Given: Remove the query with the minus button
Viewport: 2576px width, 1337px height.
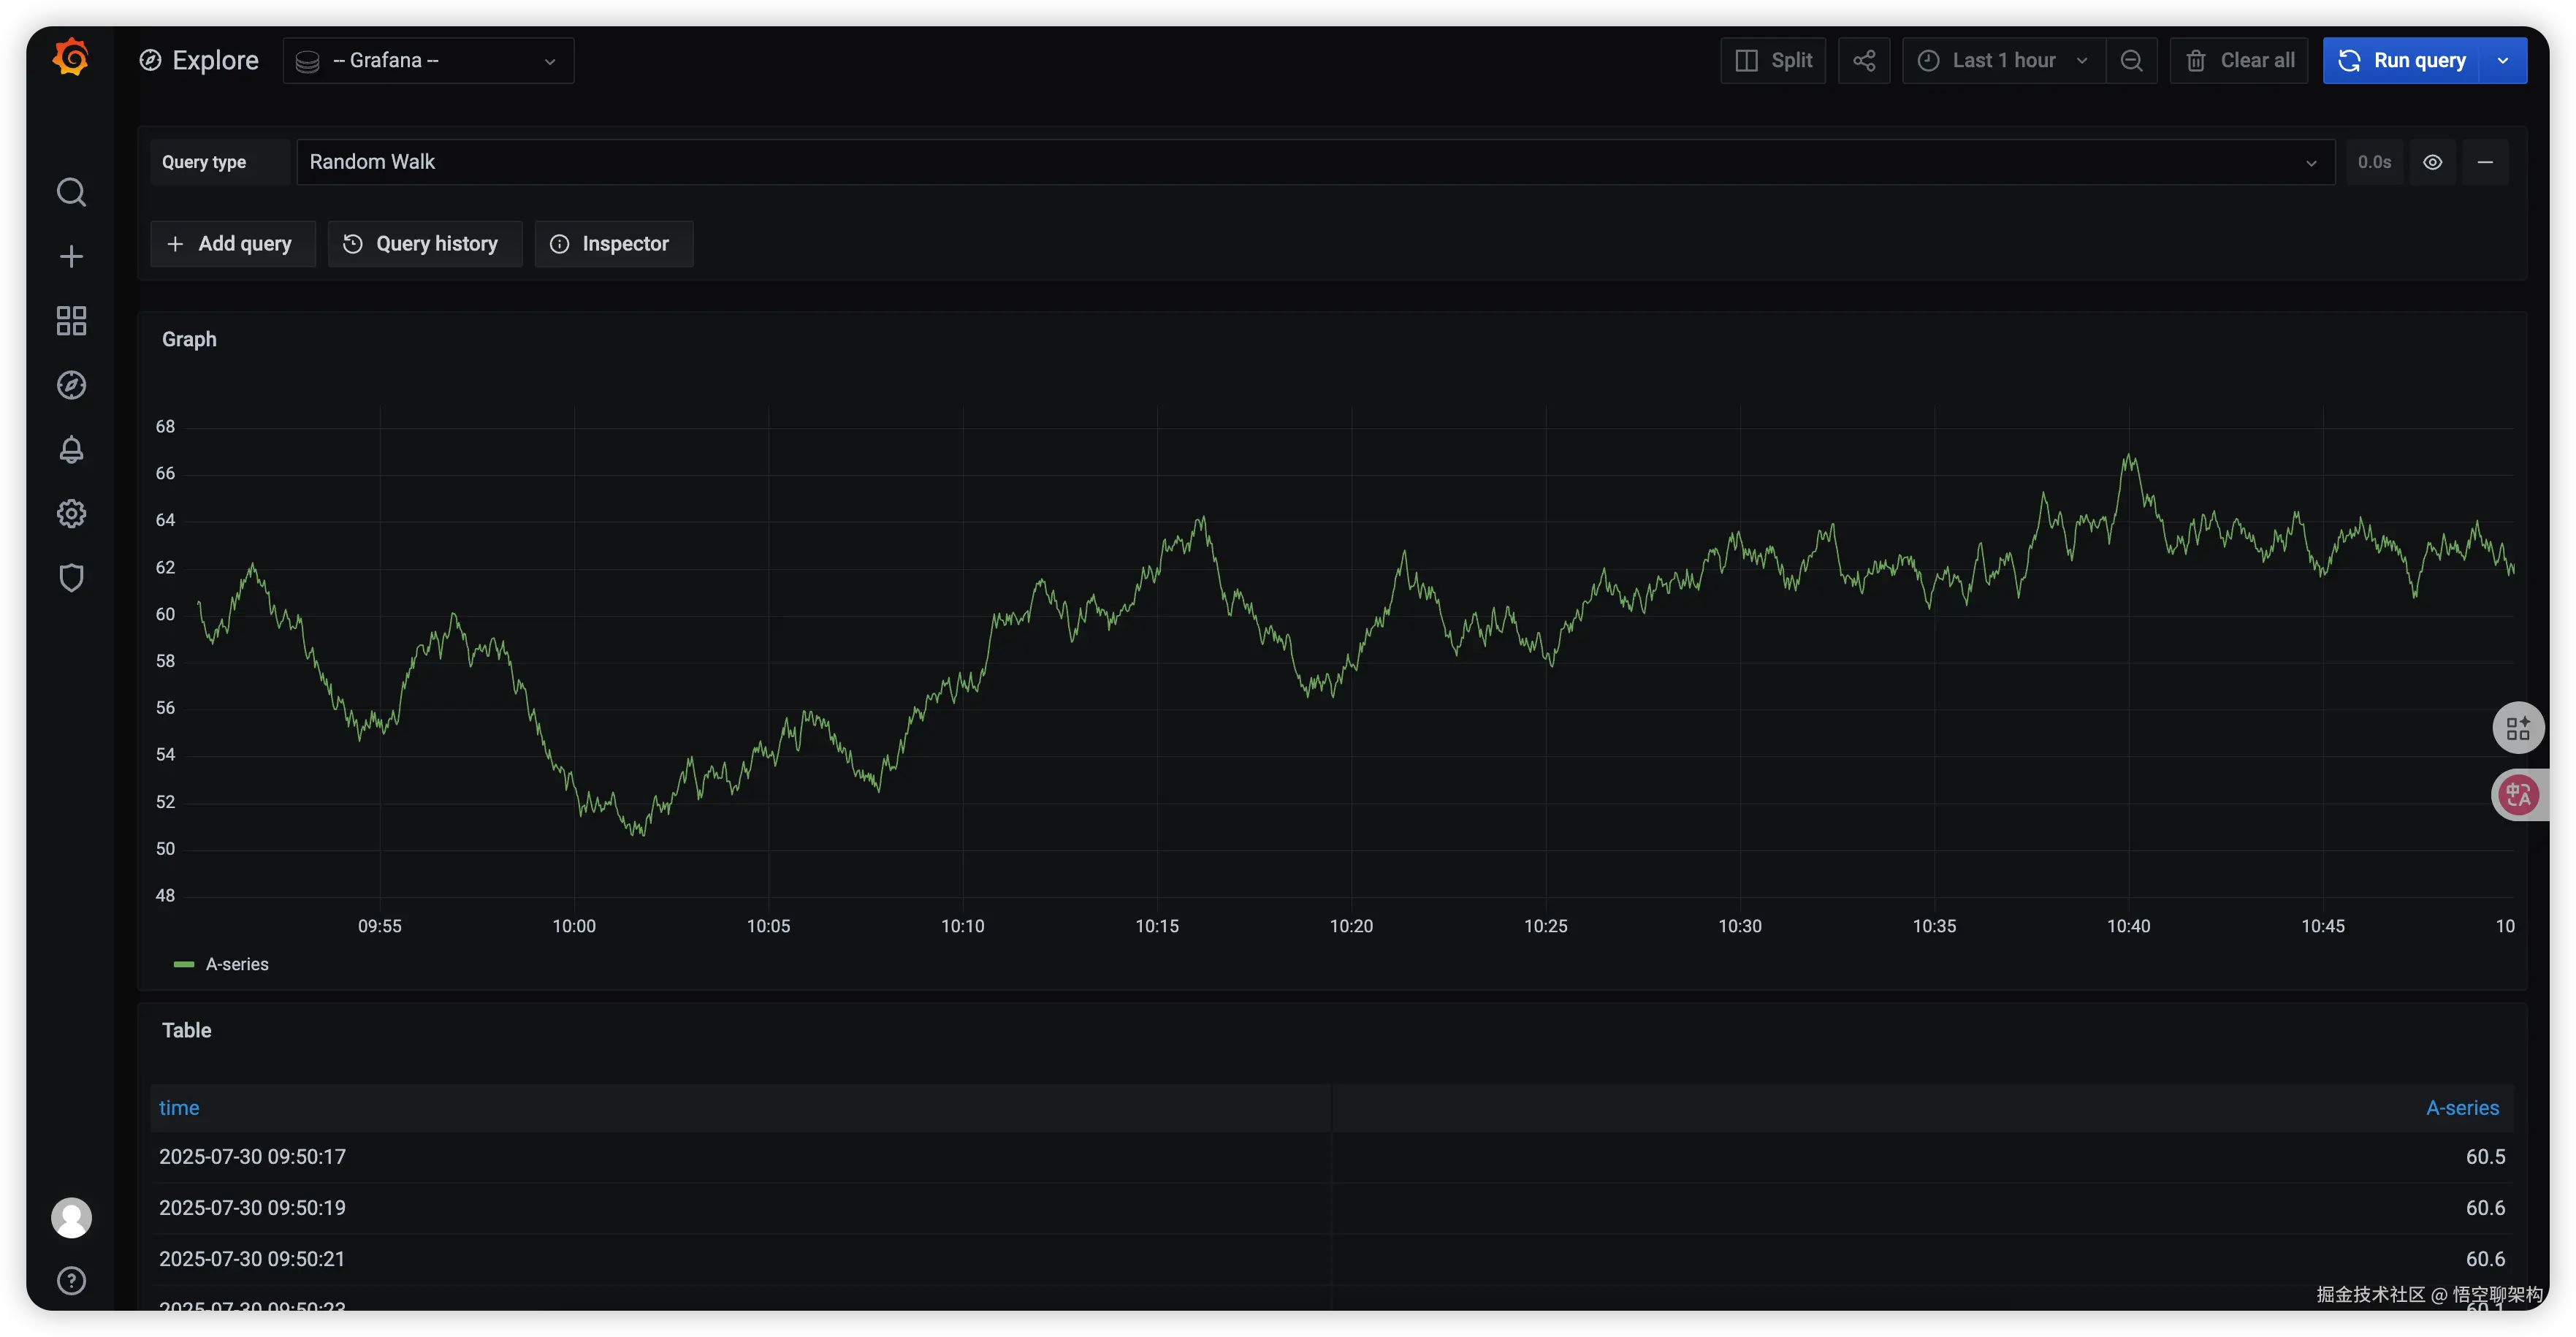Looking at the screenshot, I should [x=2484, y=162].
